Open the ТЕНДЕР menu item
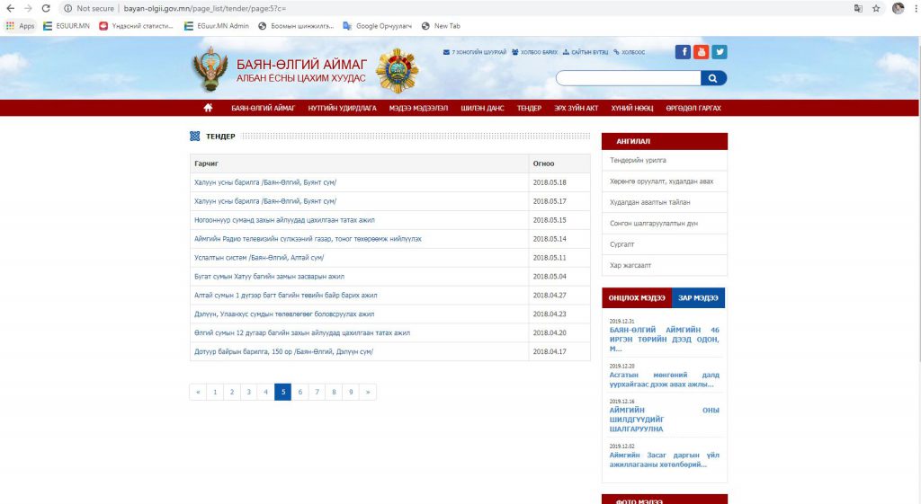The image size is (921, 504). [529, 108]
